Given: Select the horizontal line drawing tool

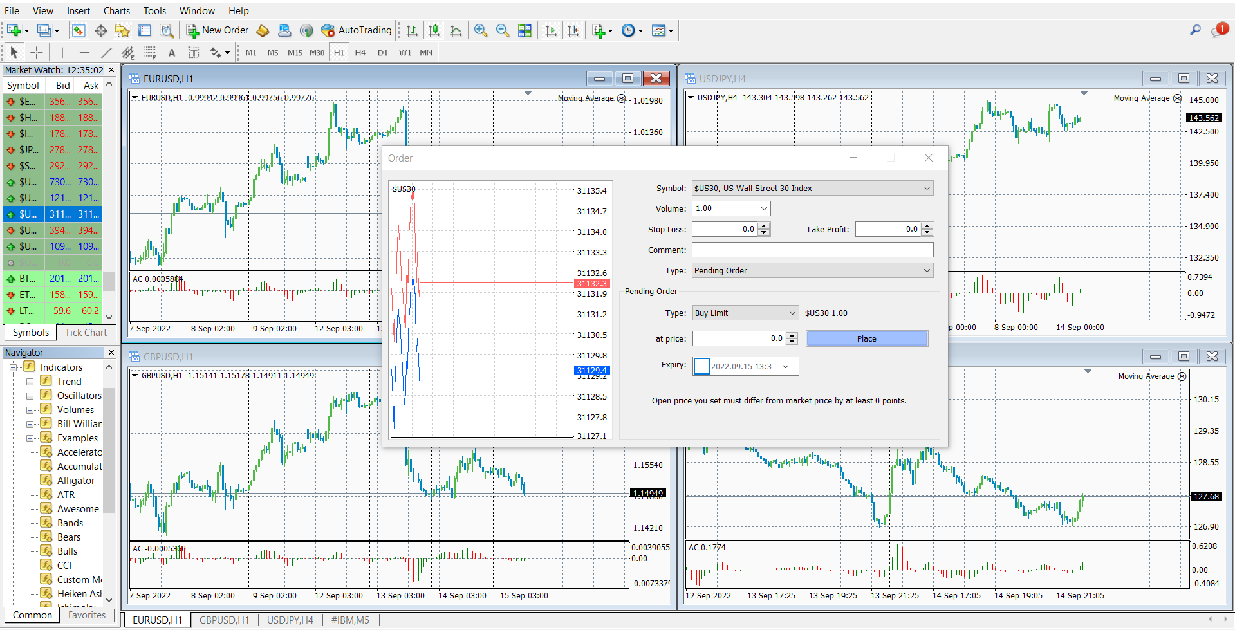Looking at the screenshot, I should 84,53.
